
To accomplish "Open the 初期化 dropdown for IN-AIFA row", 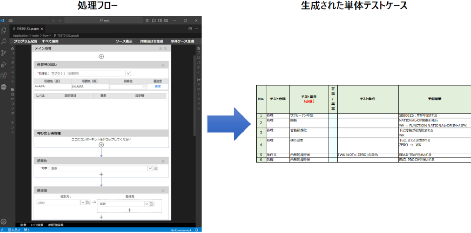I will pos(144,86).
